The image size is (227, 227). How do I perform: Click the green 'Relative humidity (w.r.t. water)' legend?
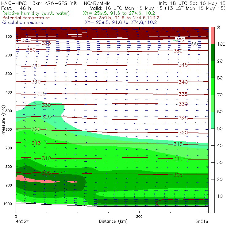36,13
